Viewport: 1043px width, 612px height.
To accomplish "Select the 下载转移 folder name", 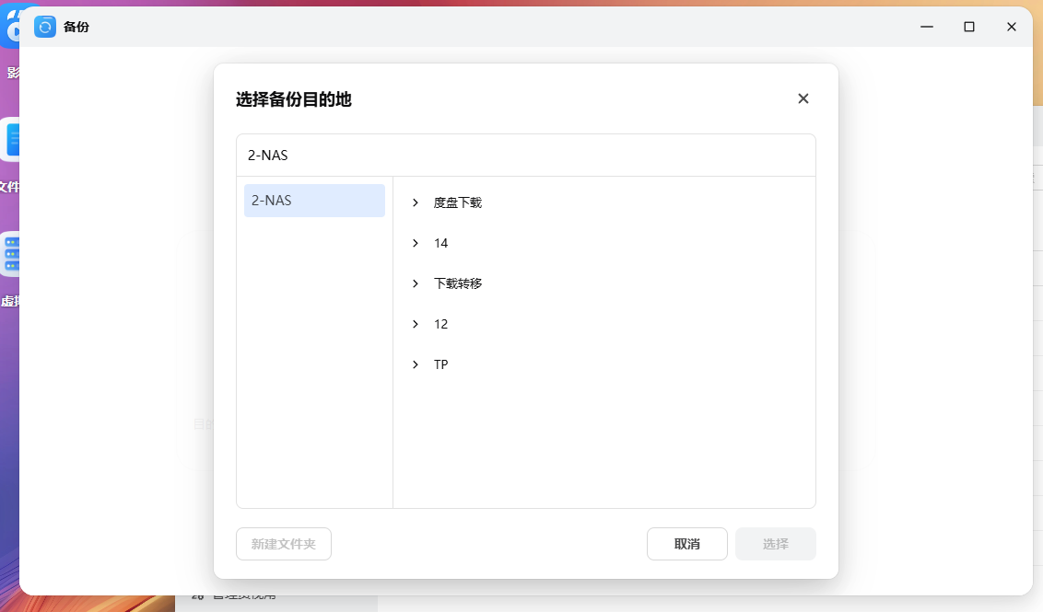I will [458, 283].
